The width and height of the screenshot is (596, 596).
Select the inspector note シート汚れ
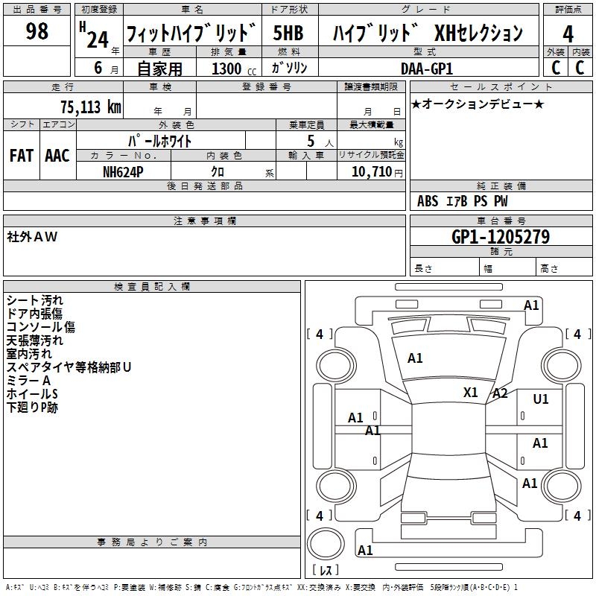coord(34,300)
